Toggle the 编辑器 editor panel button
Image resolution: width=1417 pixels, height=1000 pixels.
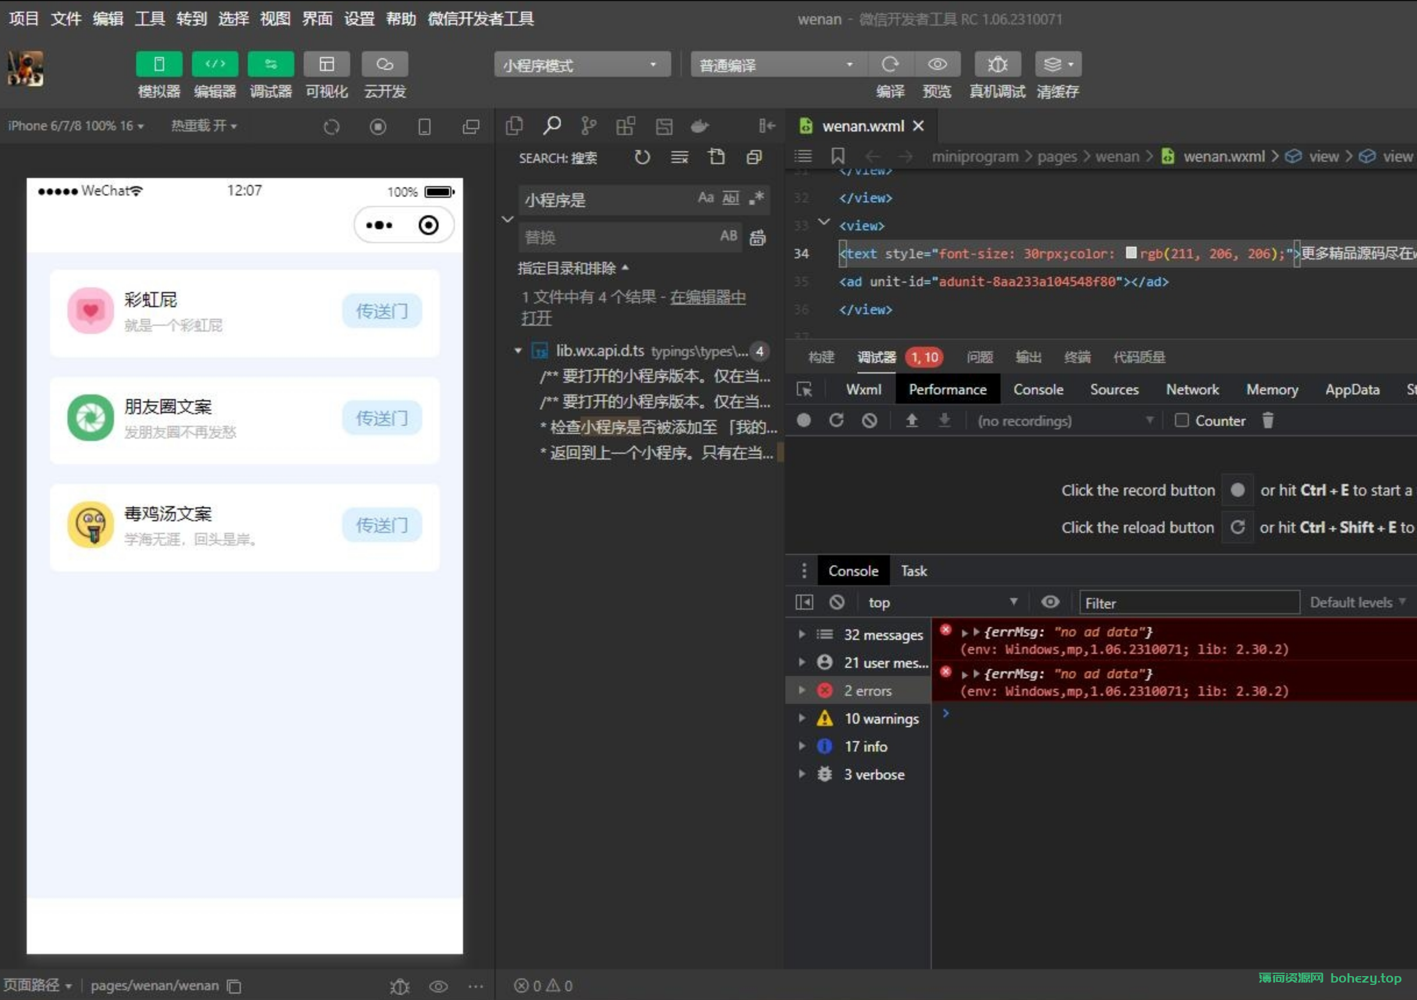pos(215,64)
